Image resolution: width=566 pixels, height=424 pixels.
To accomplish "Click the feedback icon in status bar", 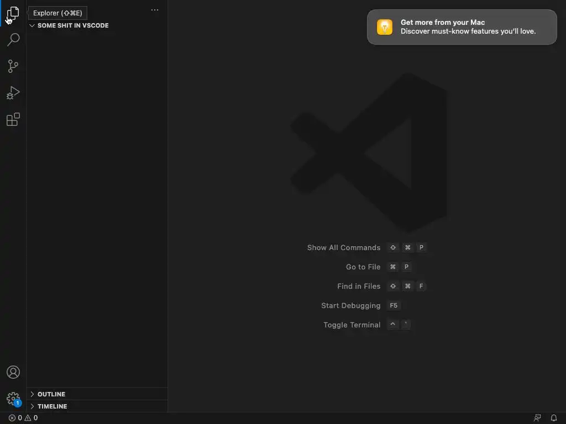I will (x=537, y=418).
